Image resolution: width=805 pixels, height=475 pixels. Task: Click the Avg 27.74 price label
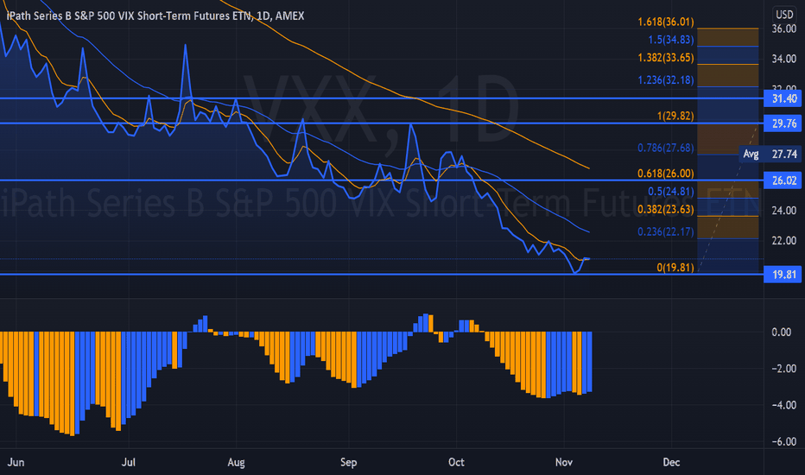(770, 154)
